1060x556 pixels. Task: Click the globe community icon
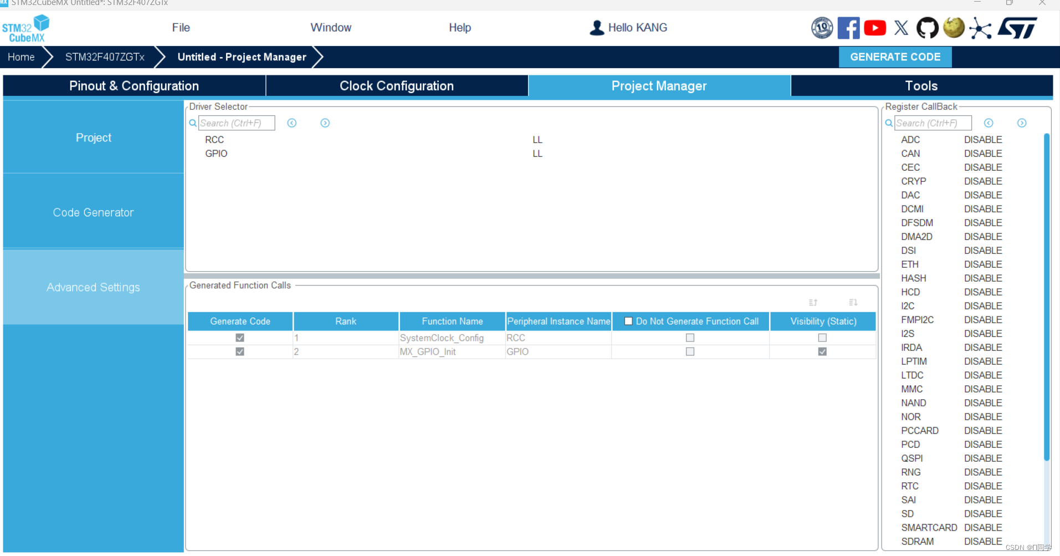coord(954,27)
